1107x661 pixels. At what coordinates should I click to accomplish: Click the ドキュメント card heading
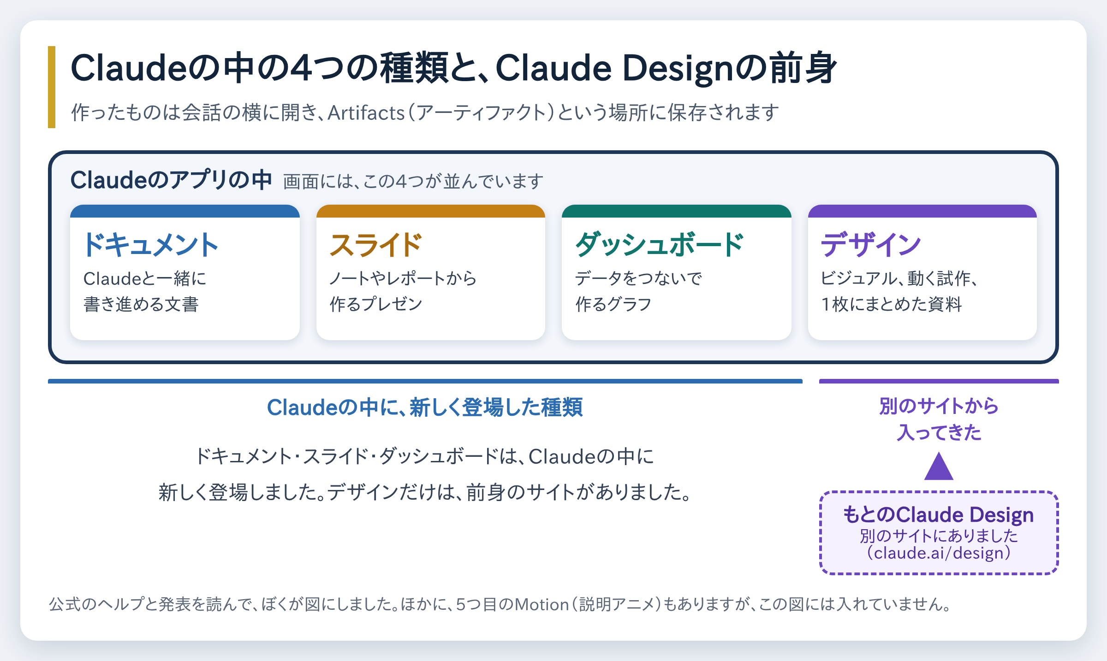151,244
